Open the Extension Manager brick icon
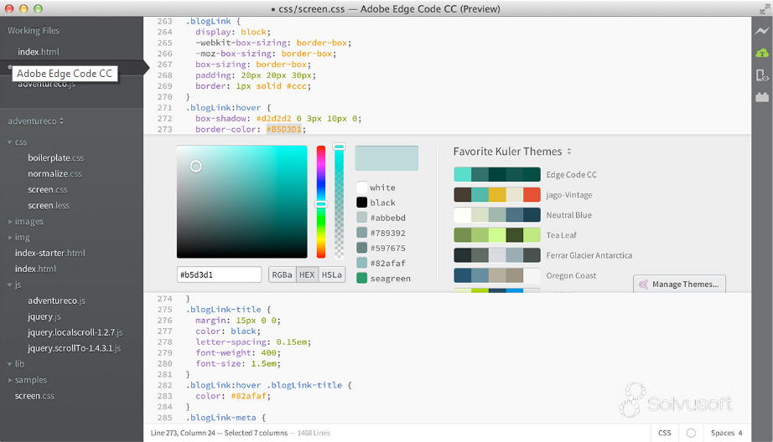 coord(762,97)
